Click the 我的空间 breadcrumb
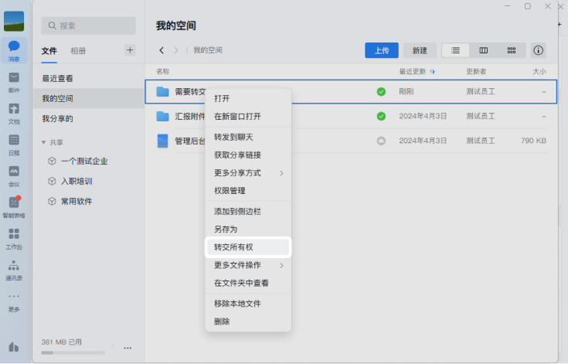Viewport: 568px width, 364px height. [x=208, y=50]
